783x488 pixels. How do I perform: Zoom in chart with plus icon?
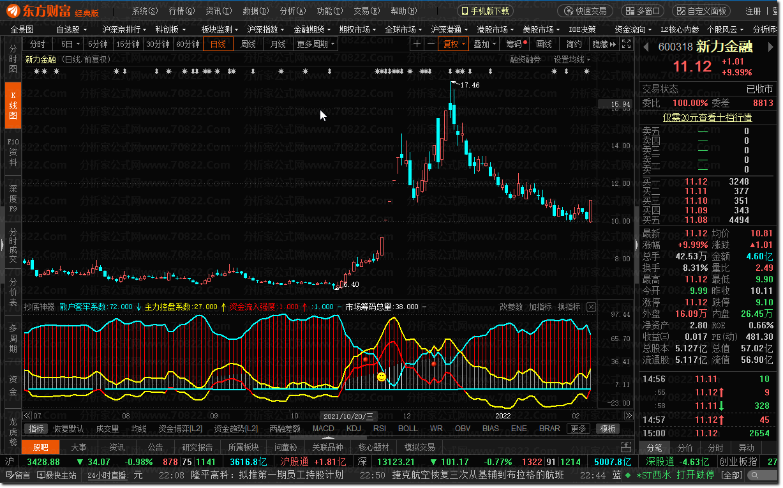tap(417, 44)
